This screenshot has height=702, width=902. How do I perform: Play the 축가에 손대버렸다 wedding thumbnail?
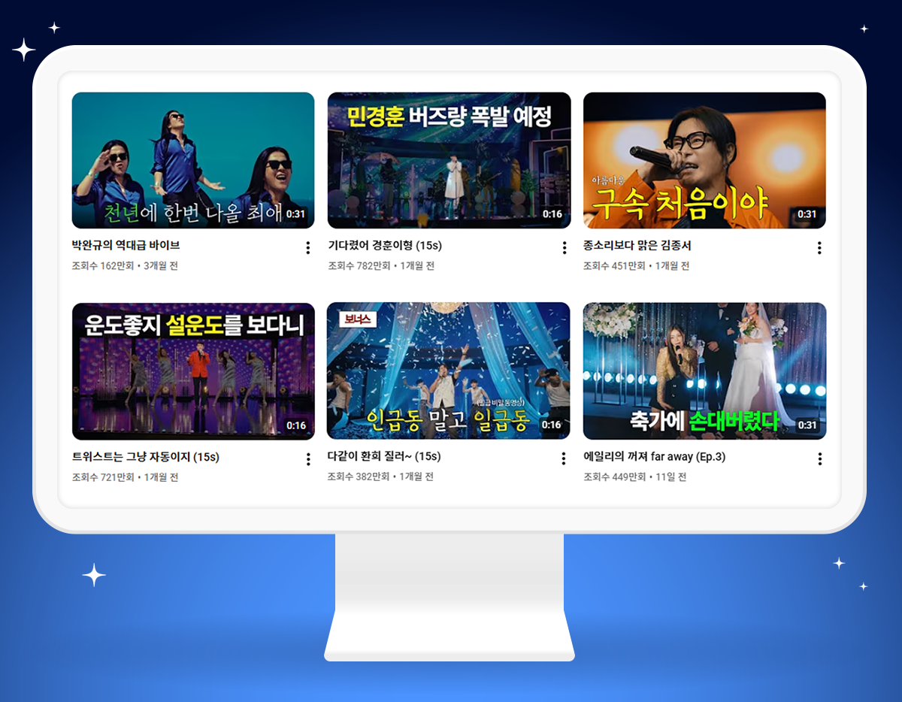(705, 371)
